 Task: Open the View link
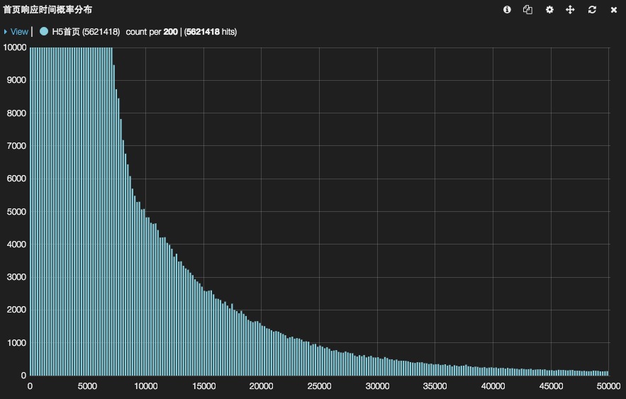tap(19, 31)
